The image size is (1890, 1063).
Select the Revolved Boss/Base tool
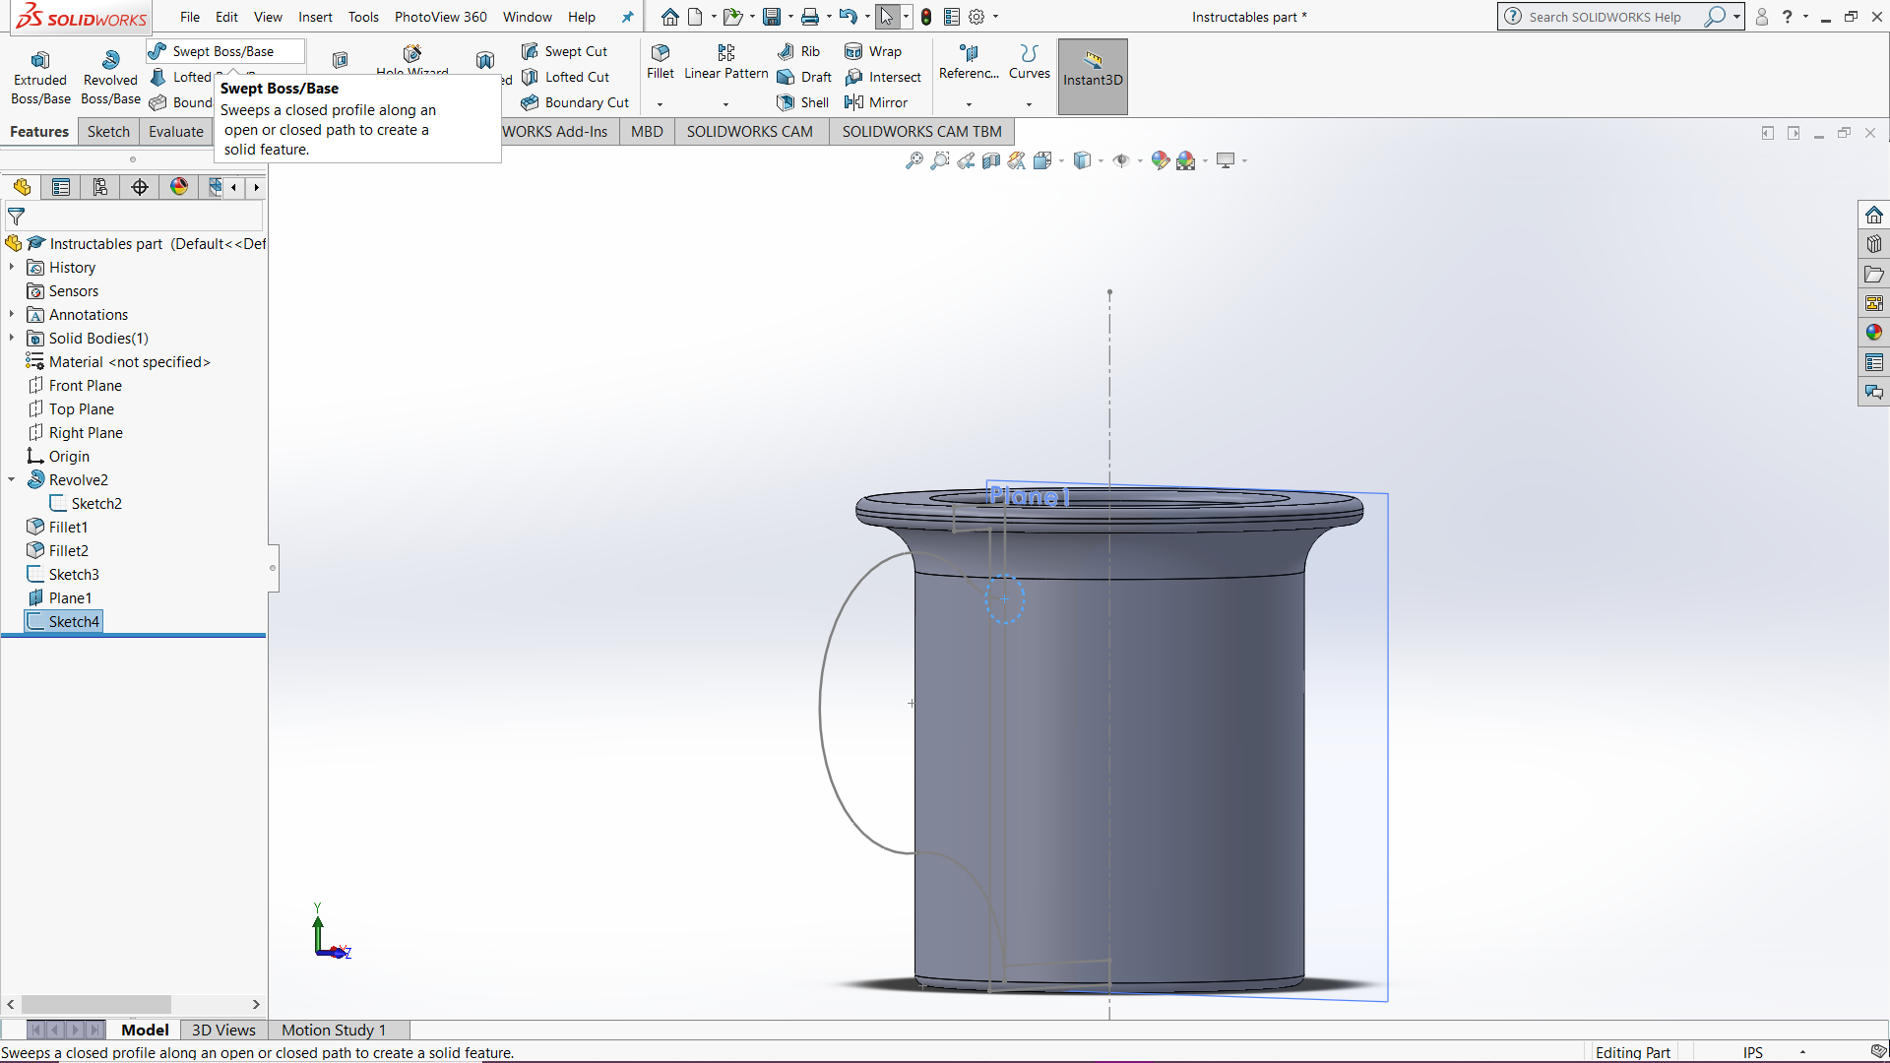pos(108,75)
